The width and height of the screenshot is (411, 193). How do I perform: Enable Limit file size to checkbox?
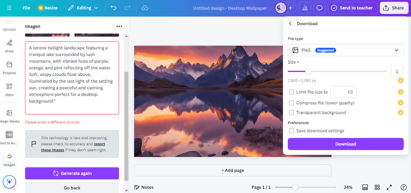292,92
